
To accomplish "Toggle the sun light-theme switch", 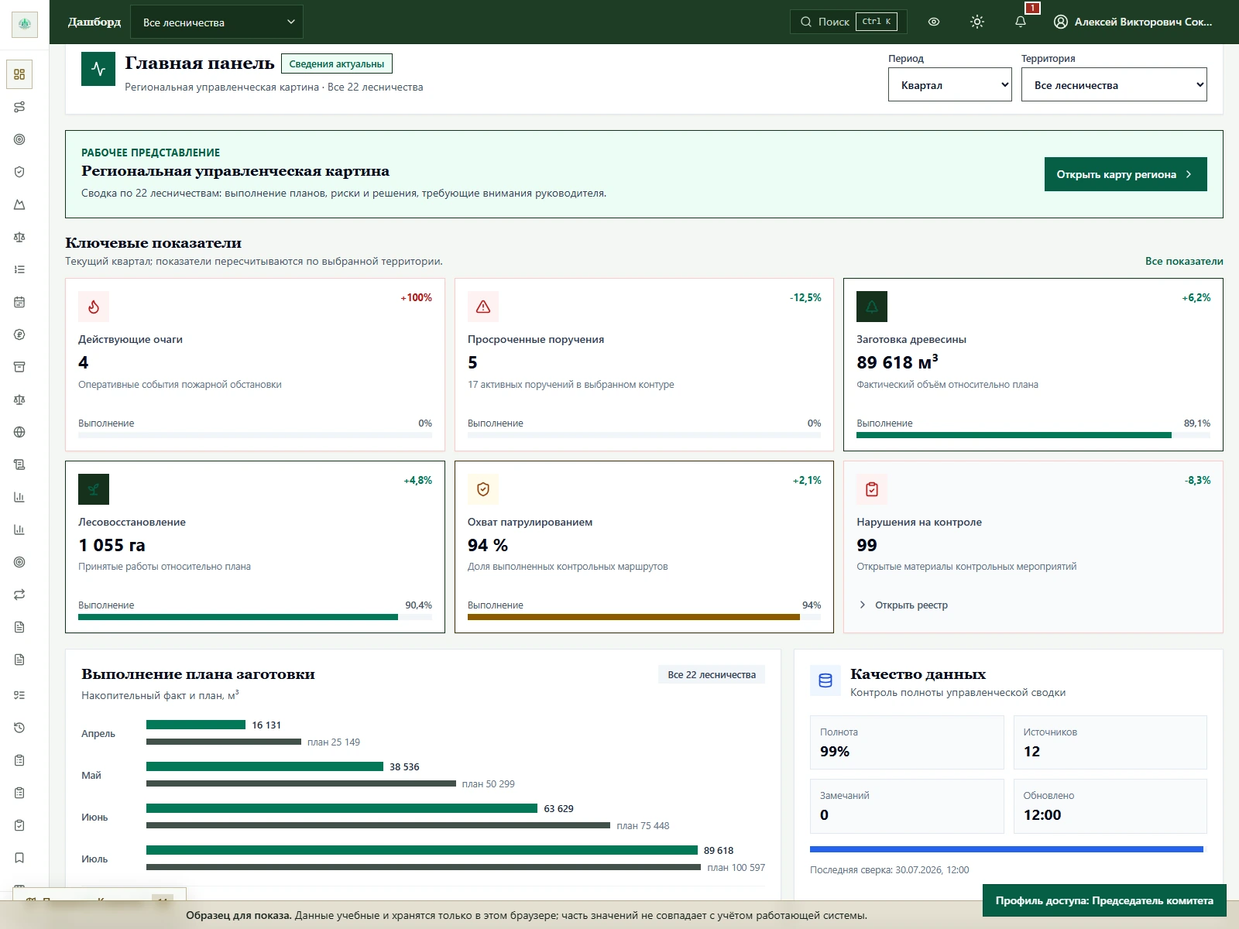I will coord(977,22).
